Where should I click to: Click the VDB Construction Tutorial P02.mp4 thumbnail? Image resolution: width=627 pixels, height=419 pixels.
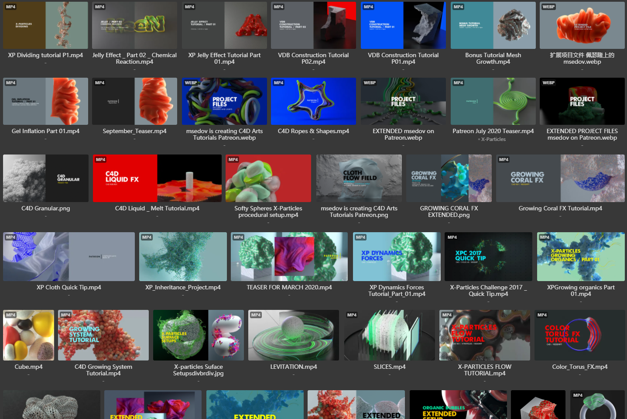point(313,25)
